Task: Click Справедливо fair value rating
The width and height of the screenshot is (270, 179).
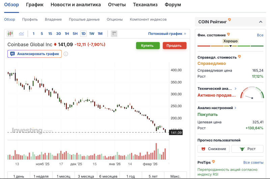Action: (212, 63)
